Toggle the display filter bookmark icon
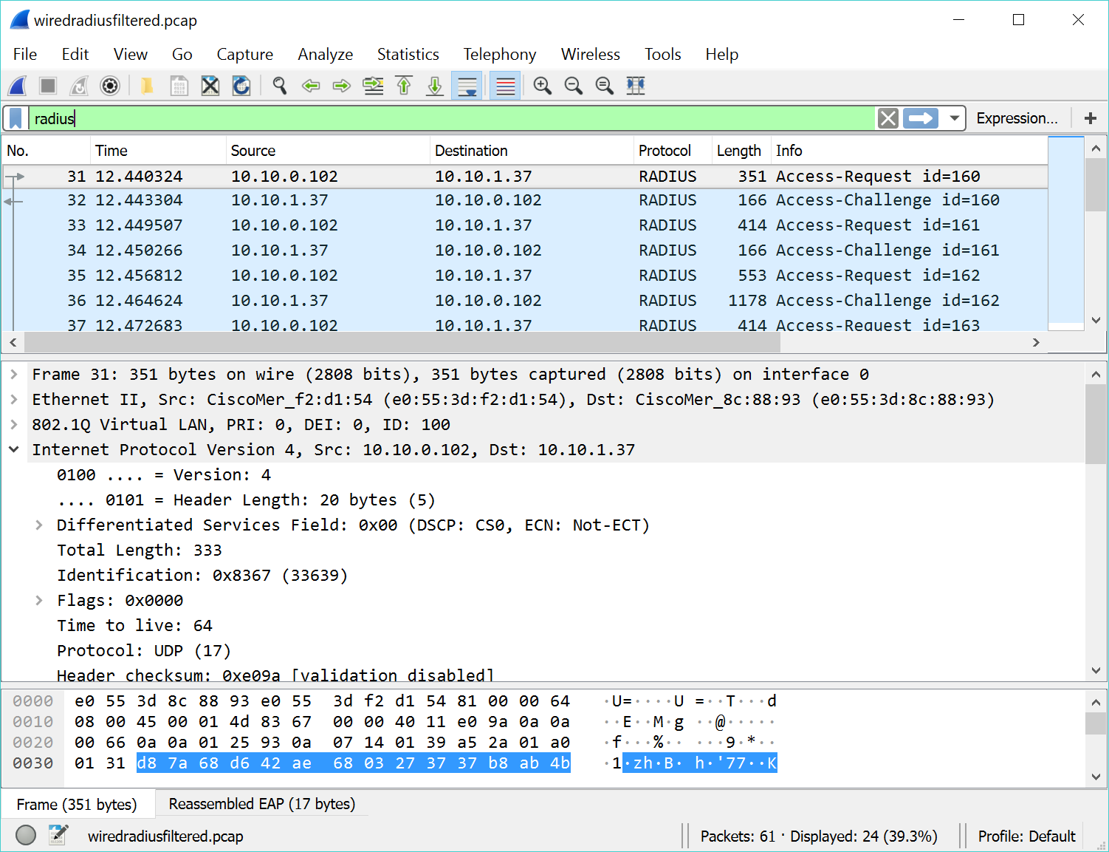The height and width of the screenshot is (852, 1109). coord(16,118)
